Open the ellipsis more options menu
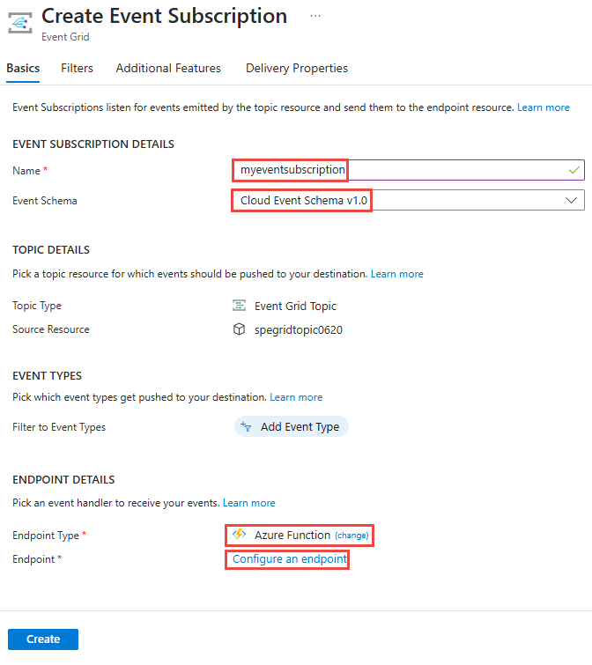This screenshot has height=665, width=592. point(315,16)
